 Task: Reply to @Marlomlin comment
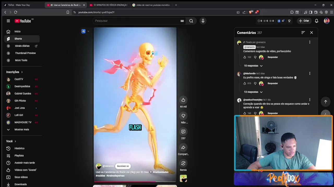pos(273,83)
